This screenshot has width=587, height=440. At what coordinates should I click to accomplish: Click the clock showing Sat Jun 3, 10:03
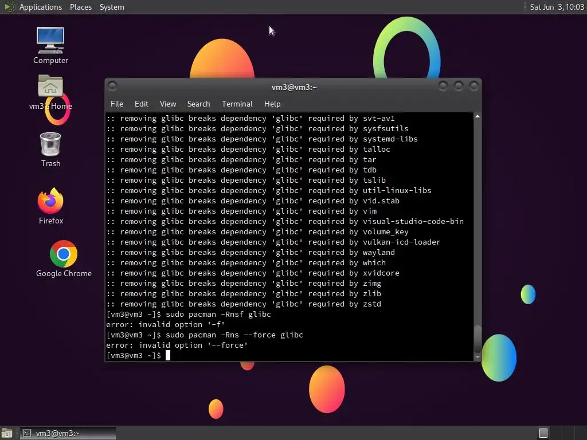(557, 7)
